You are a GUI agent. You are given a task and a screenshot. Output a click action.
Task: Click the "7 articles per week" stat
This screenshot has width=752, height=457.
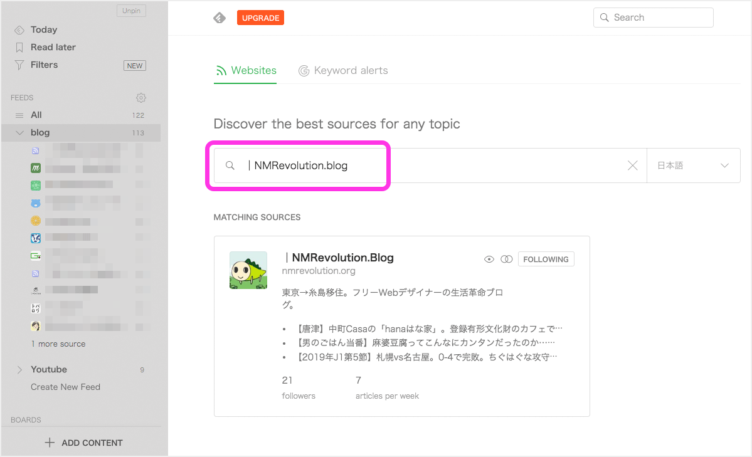[387, 387]
